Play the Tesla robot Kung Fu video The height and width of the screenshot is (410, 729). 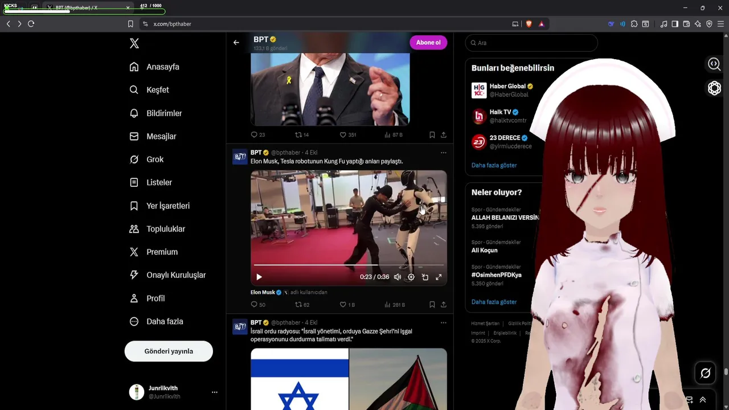[259, 277]
